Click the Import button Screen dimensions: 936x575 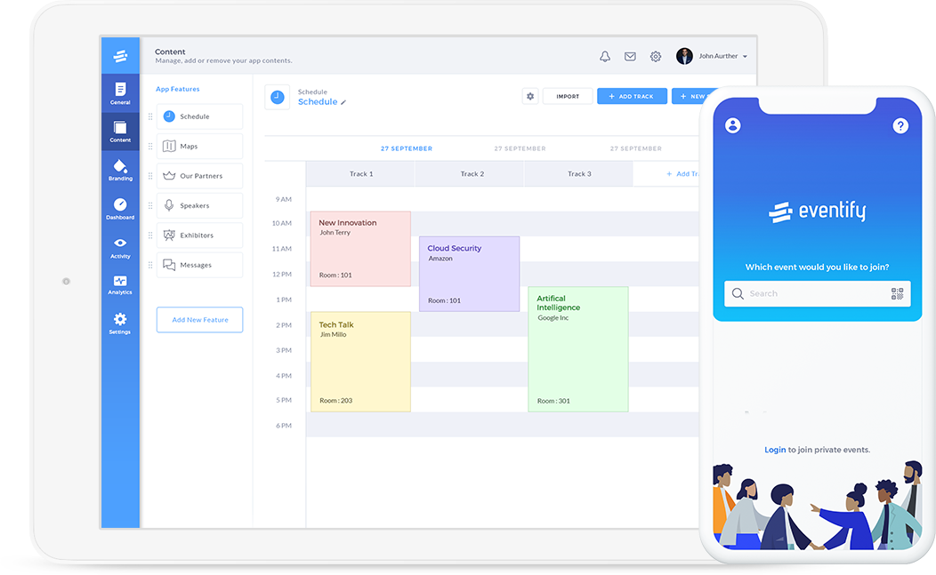pos(568,96)
